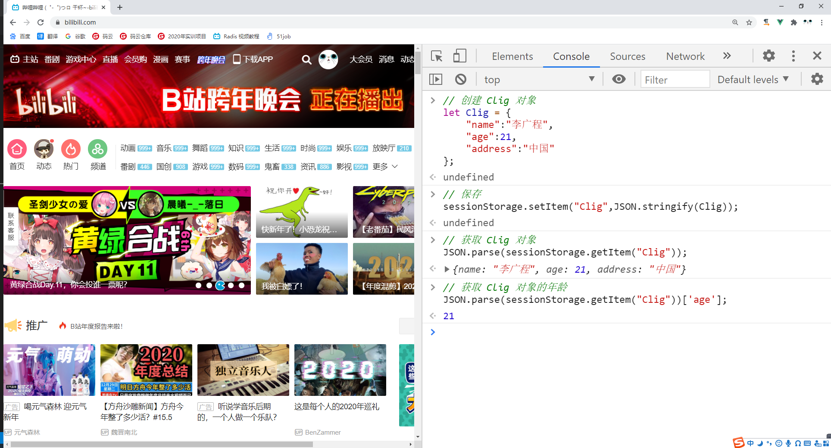
Task: Open the console settings gear
Action: tap(817, 79)
